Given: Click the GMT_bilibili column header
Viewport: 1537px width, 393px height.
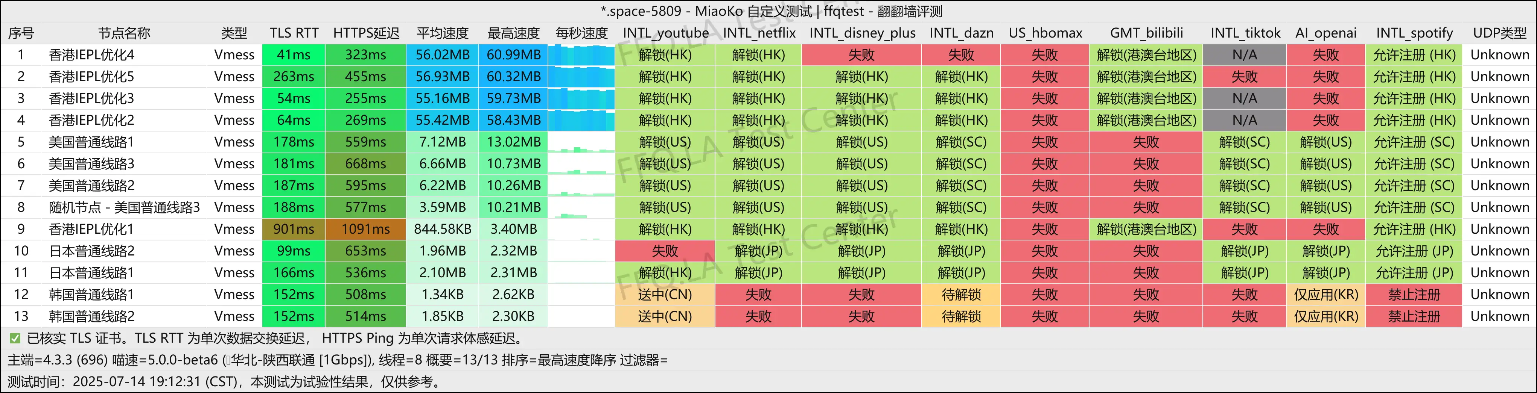Looking at the screenshot, I should pos(1146,33).
